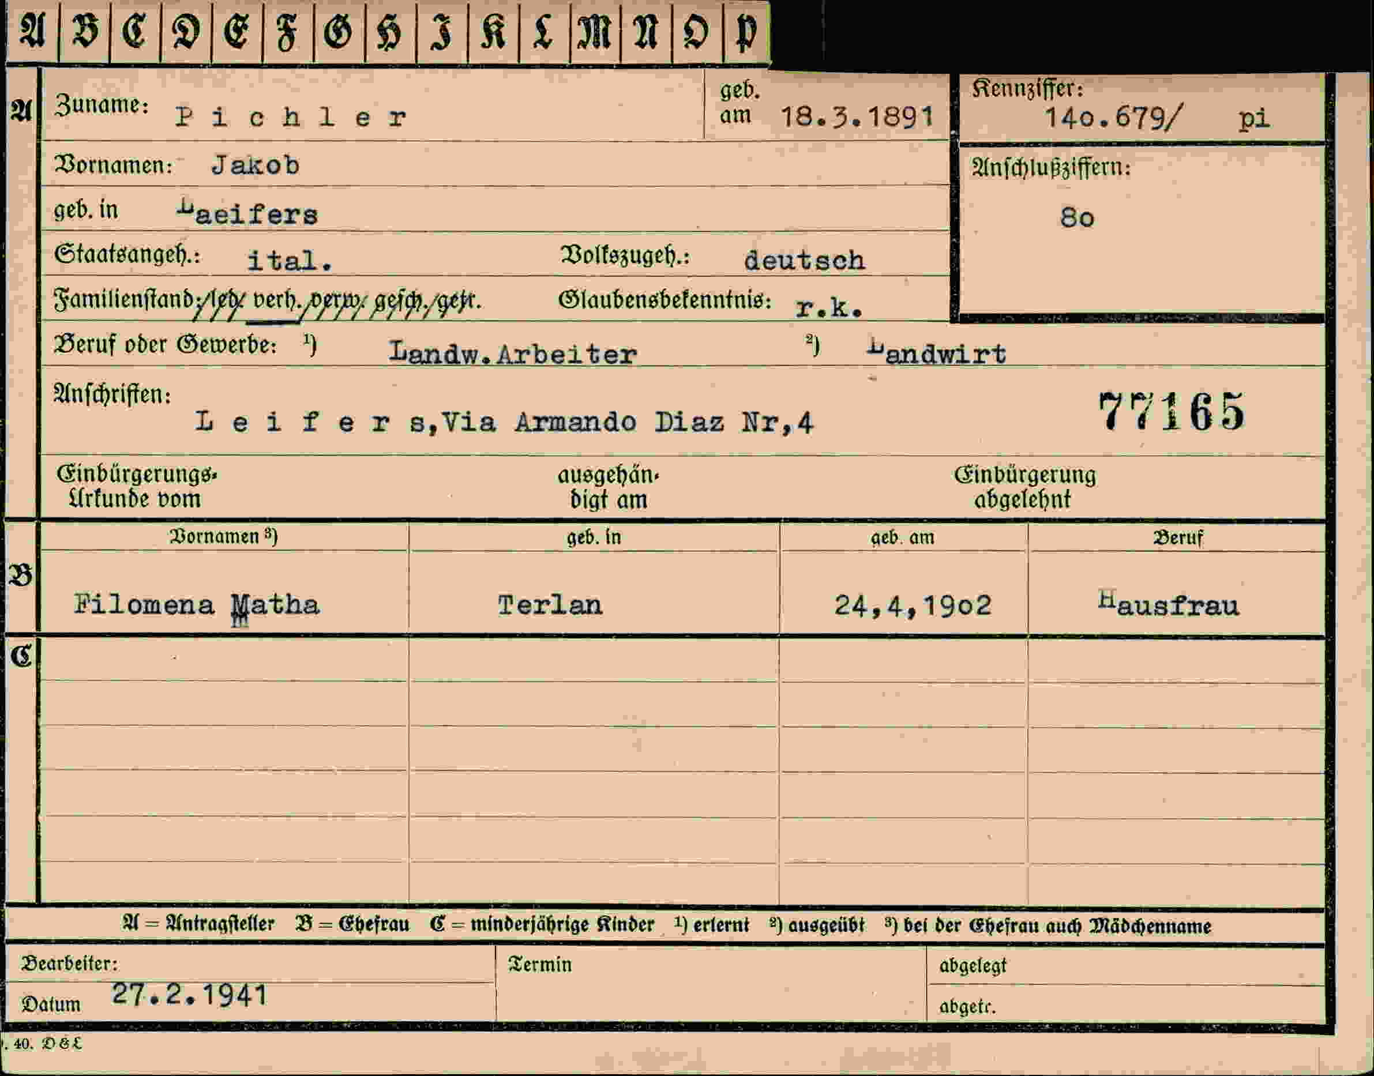The height and width of the screenshot is (1076, 1374).
Task: Click the 'geb. am' column header in table
Action: point(903,537)
